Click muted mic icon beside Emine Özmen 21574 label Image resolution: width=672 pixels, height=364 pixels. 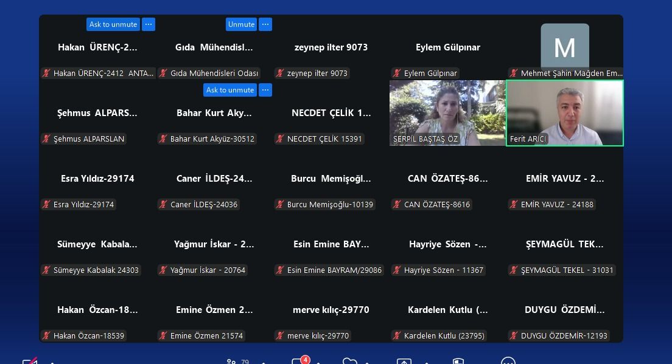(x=163, y=336)
